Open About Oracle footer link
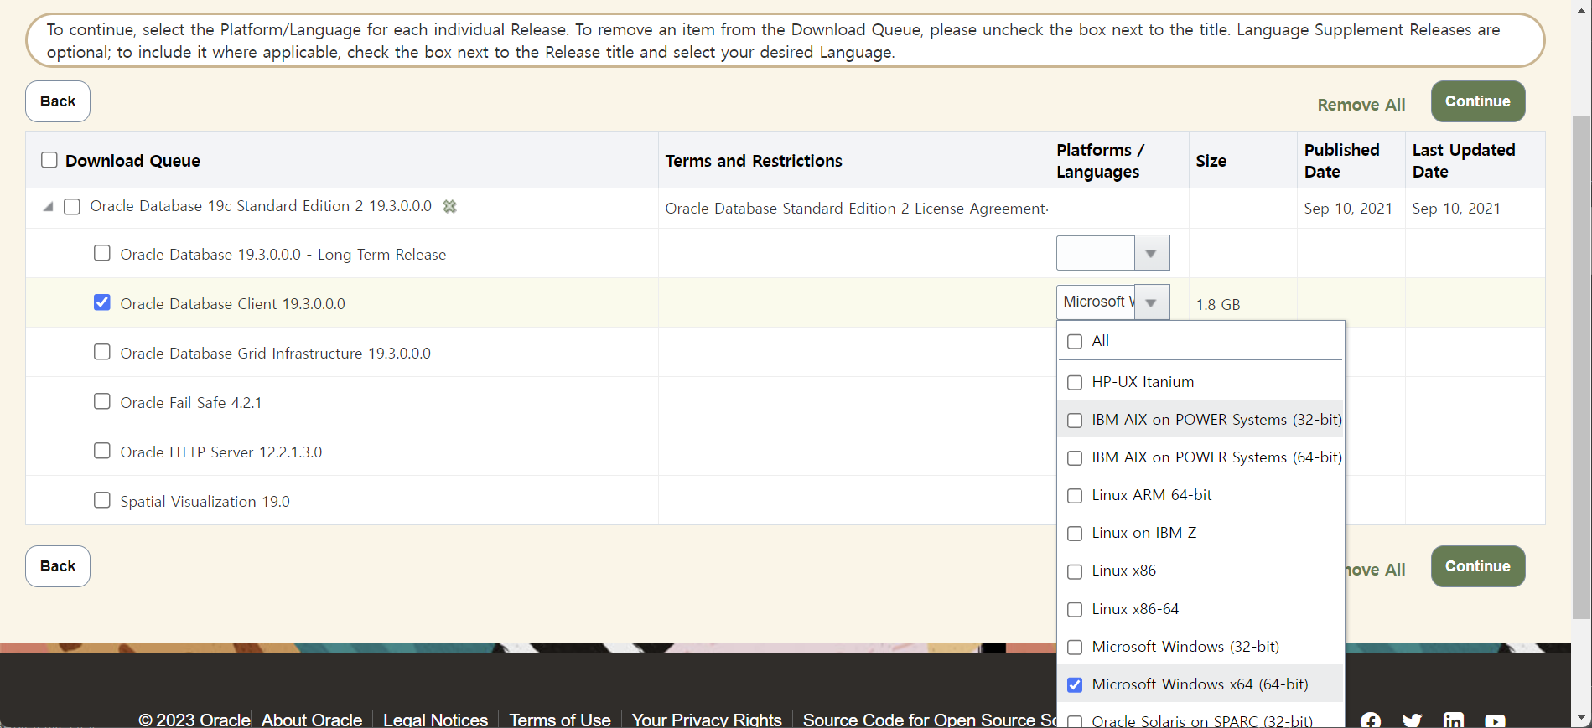 312,720
